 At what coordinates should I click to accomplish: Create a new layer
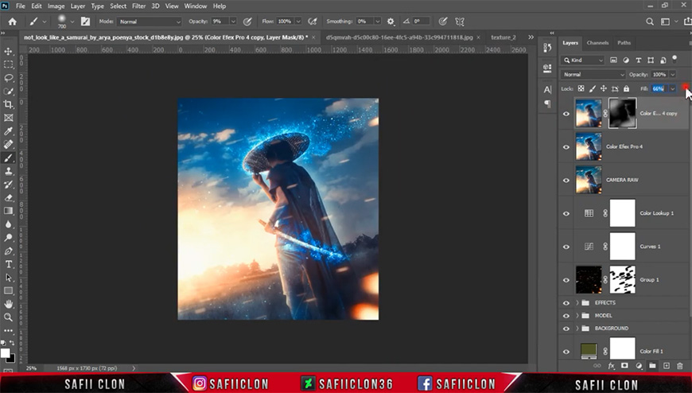(x=667, y=366)
